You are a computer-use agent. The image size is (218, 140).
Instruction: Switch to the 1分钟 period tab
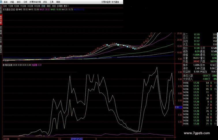11,6
